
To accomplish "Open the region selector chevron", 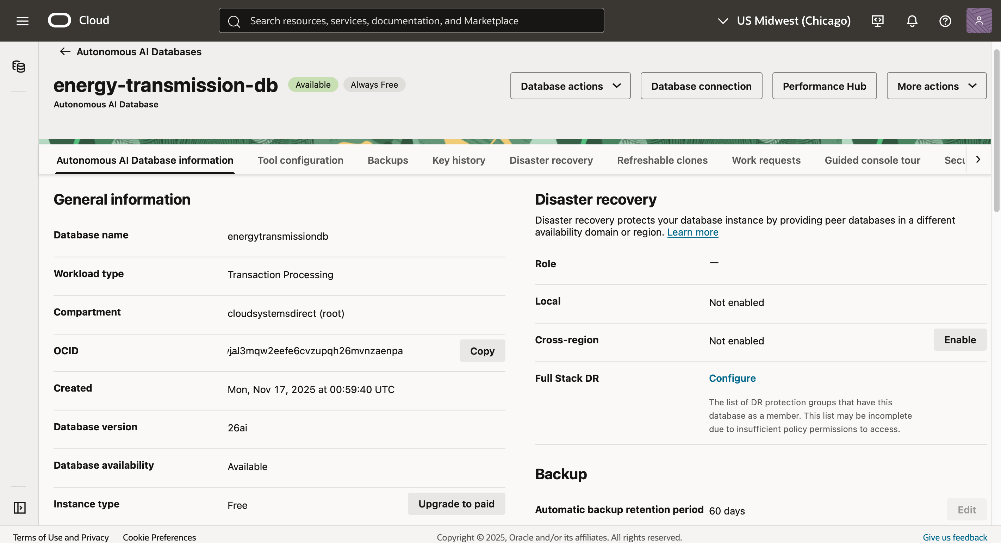I will click(723, 20).
